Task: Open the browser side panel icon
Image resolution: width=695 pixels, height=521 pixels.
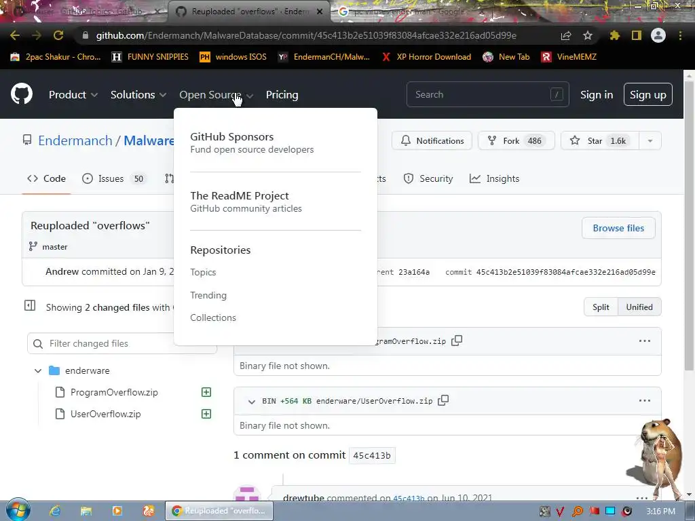Action: (x=637, y=35)
